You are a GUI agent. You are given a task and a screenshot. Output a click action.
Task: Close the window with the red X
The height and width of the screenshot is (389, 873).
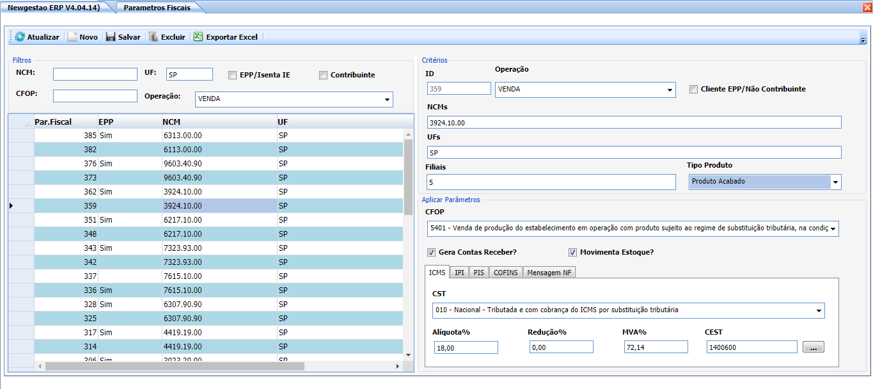[x=867, y=7]
